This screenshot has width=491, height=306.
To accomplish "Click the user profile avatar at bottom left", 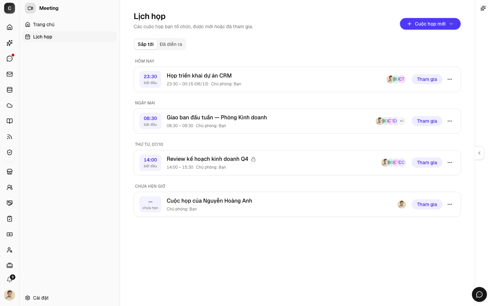I will point(10,295).
